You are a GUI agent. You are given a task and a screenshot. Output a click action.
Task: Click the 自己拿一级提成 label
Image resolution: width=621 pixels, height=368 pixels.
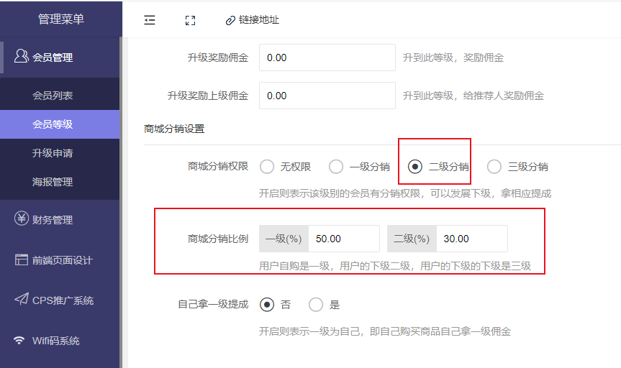(213, 304)
